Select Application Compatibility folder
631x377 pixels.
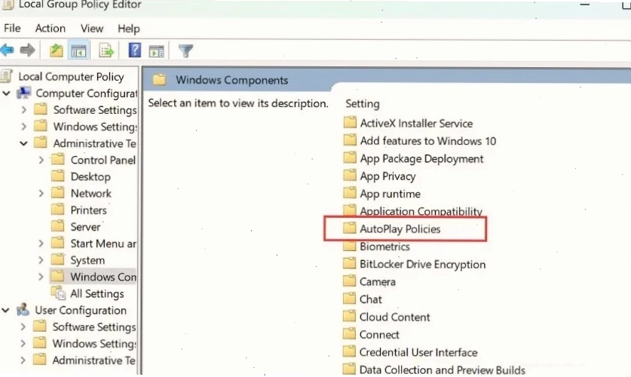point(421,211)
